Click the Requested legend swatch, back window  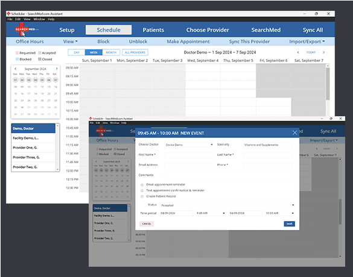click(x=17, y=53)
